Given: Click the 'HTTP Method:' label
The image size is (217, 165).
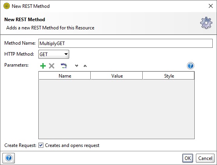Looking at the screenshot, I should (x=19, y=54).
